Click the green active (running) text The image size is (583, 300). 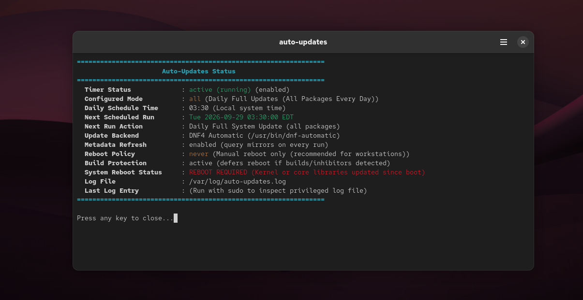(x=220, y=89)
